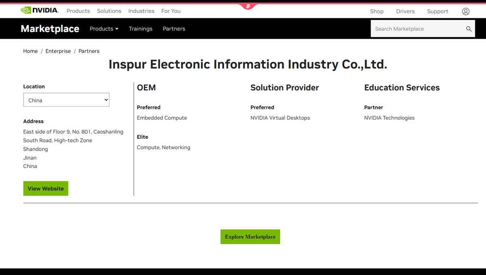Click 'NVIDIA Technologies' text
This screenshot has height=275, width=486.
point(389,118)
